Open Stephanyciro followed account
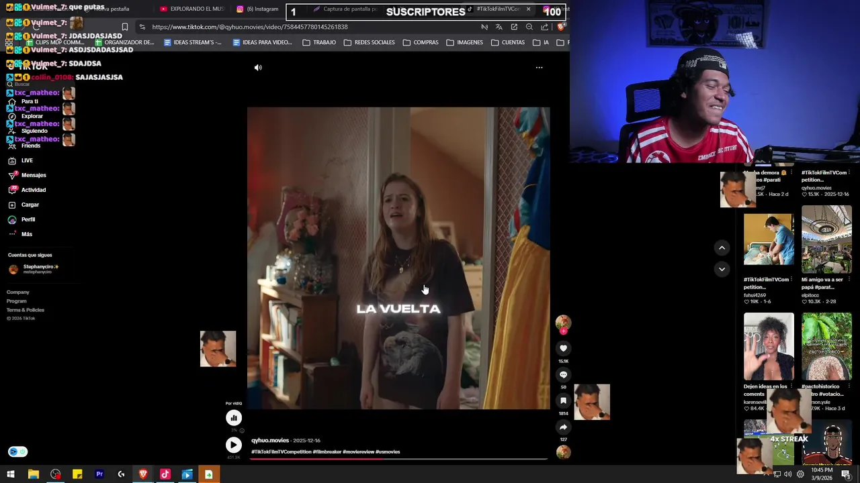 tap(34, 269)
